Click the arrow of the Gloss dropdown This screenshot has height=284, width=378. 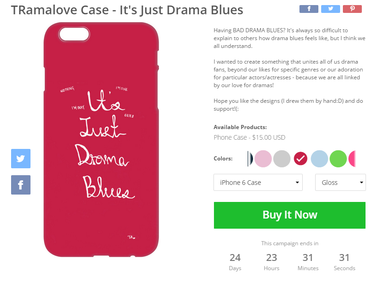[x=361, y=183]
